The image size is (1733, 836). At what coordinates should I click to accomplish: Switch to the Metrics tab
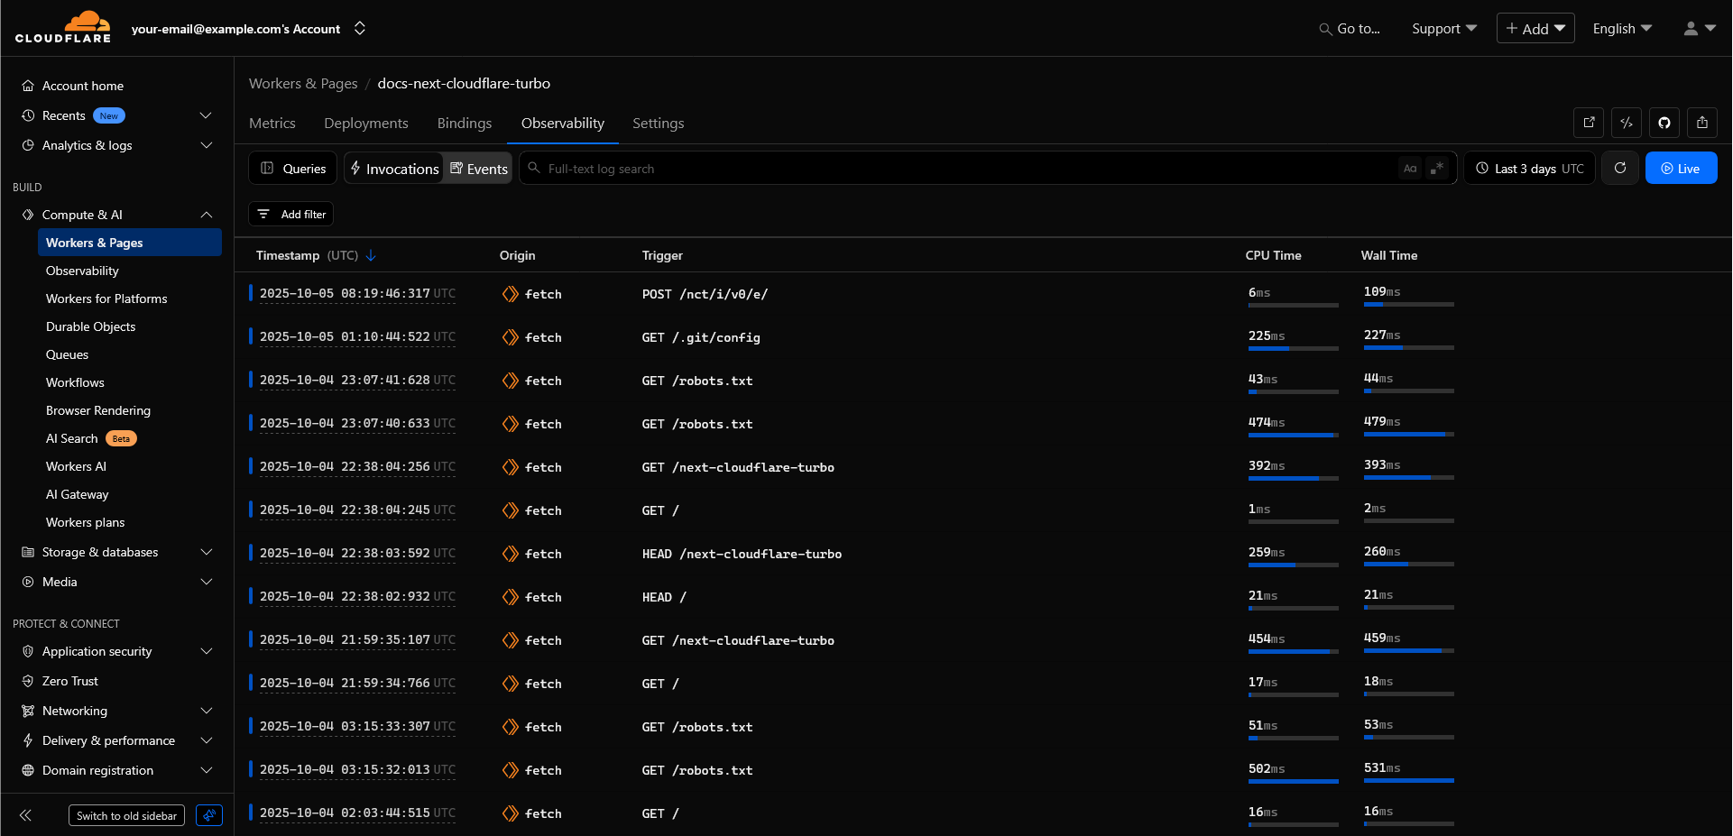[x=272, y=123]
